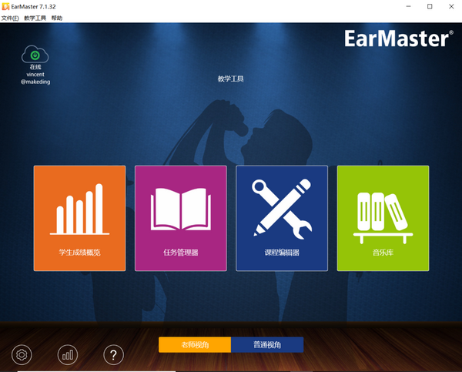Screen dimensions: 462x372
Task: Close the EarMaster window
Action: [450, 6]
